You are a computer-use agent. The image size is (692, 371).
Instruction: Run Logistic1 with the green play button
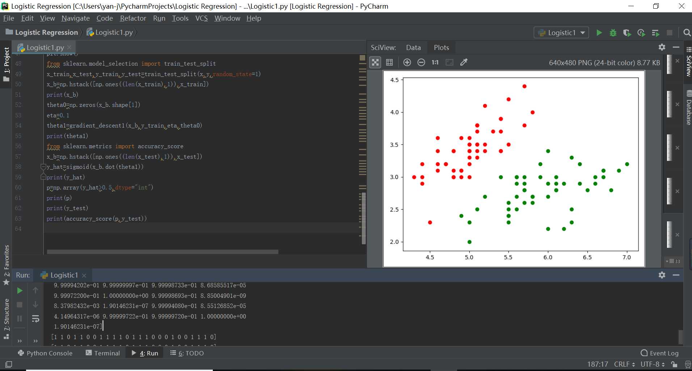[x=599, y=33]
